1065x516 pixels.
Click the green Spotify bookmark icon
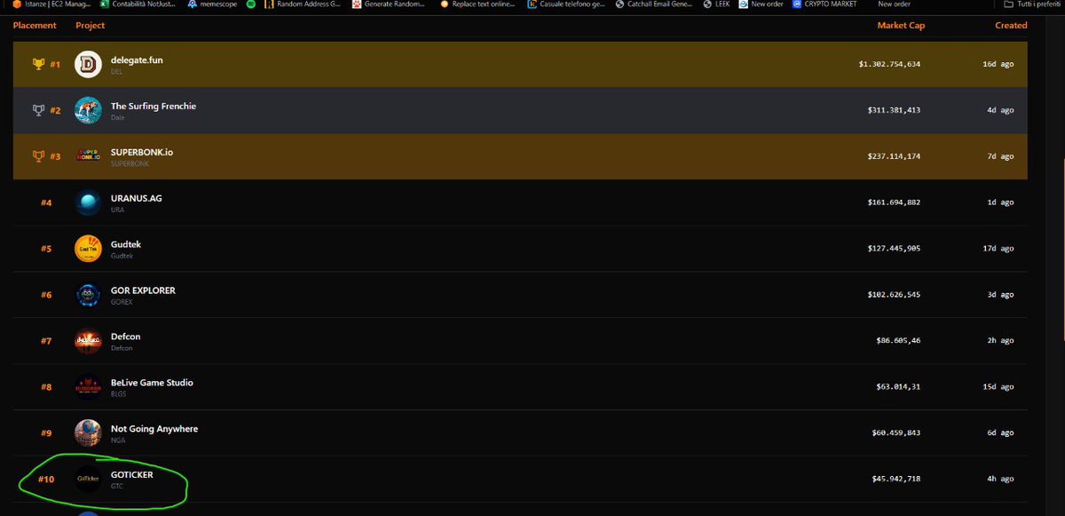click(x=251, y=4)
